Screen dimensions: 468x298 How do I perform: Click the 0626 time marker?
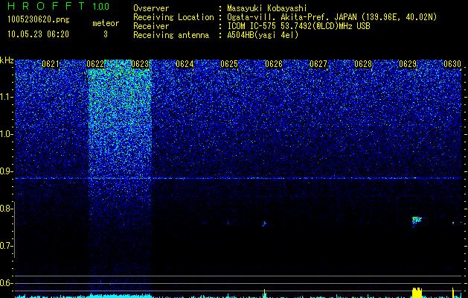pos(274,64)
